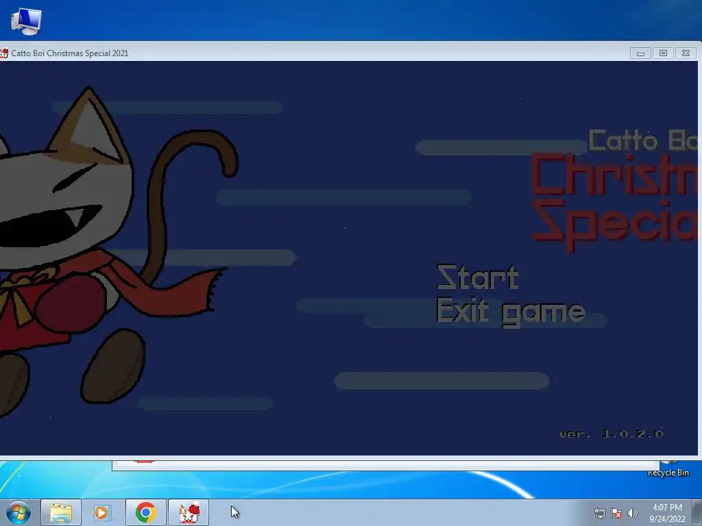Screen dimensions: 702x526
Task: Start the Catto Boi game
Action: [x=478, y=277]
